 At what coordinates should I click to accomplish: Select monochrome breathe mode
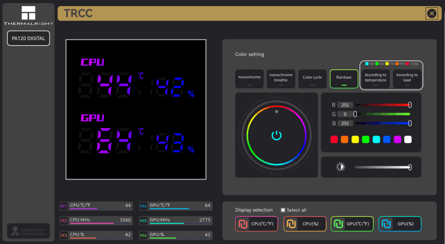click(x=281, y=79)
